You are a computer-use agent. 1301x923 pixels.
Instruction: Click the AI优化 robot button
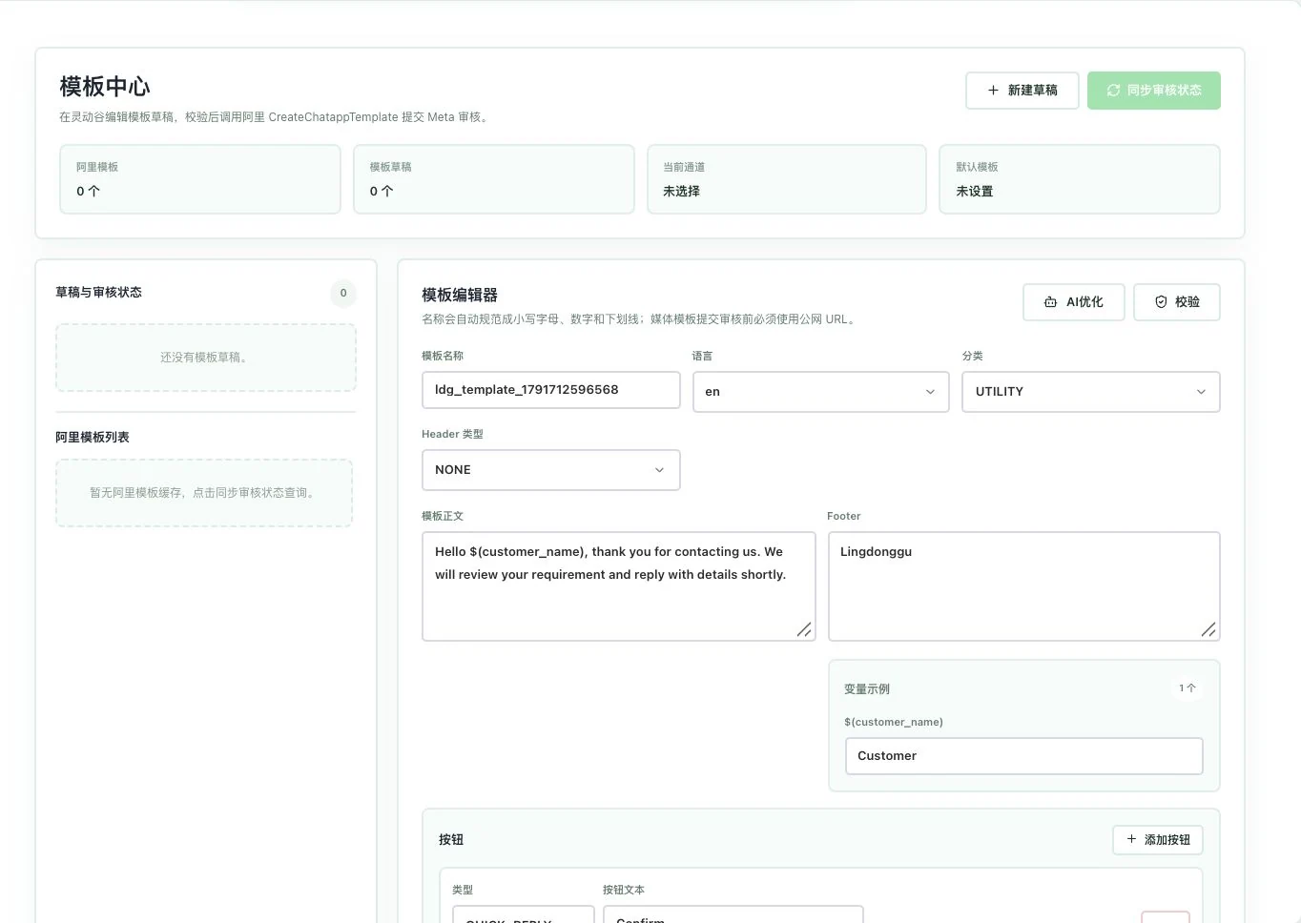(x=1073, y=302)
